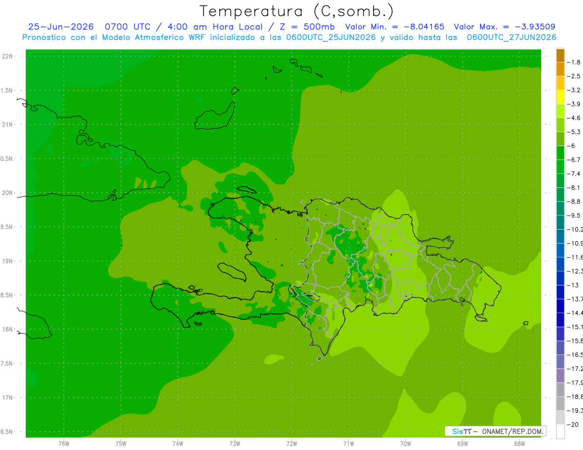Viewport: 583px width, 450px height.
Task: Select the '-3.9' legend value
Action: point(574,104)
